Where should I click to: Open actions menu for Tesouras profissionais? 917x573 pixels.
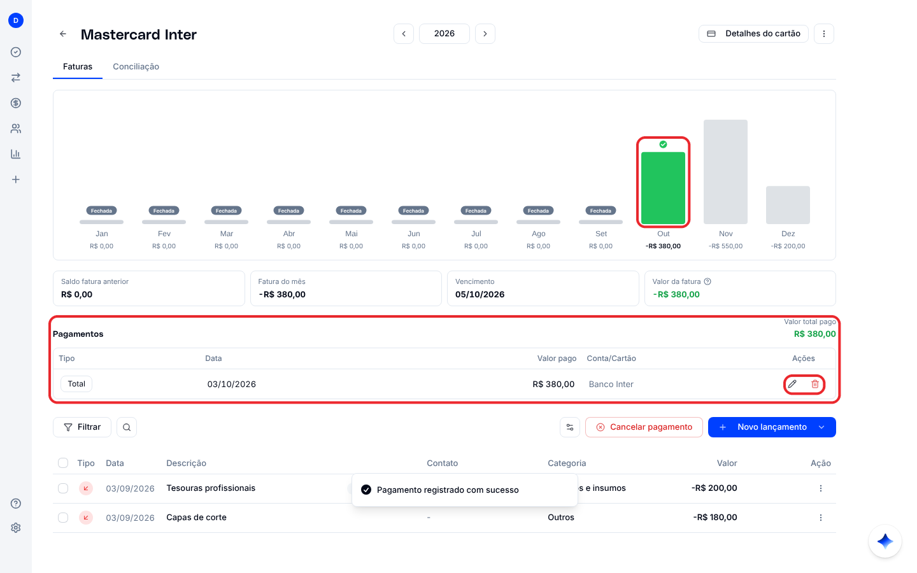(821, 488)
